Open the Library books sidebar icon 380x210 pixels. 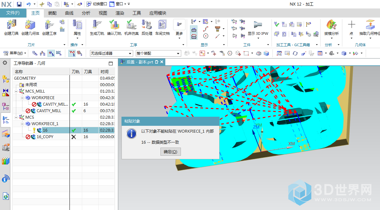6,161
